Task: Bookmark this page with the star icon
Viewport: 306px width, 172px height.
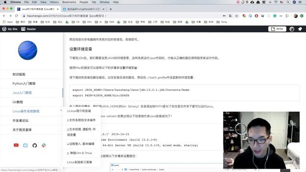Action: (237, 16)
